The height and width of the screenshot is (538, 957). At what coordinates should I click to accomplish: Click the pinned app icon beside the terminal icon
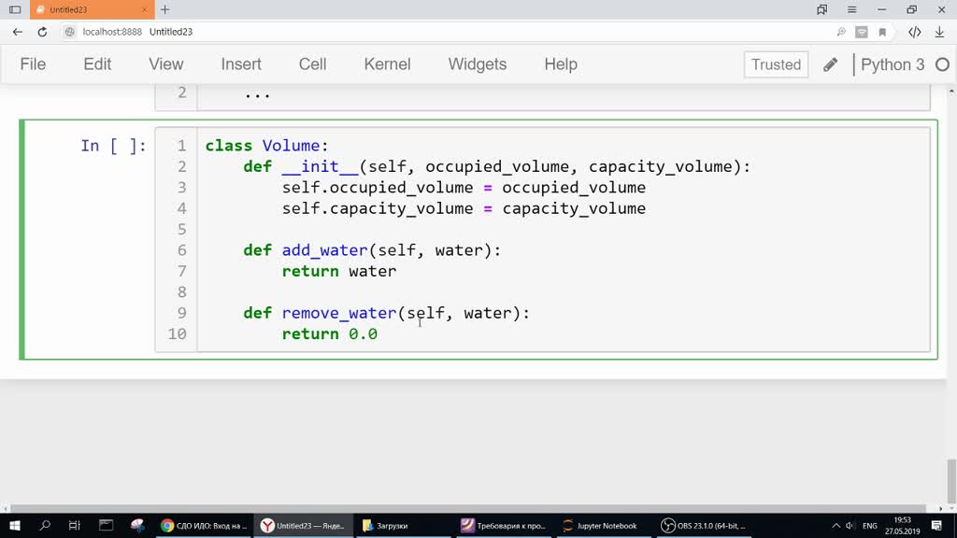tap(137, 525)
